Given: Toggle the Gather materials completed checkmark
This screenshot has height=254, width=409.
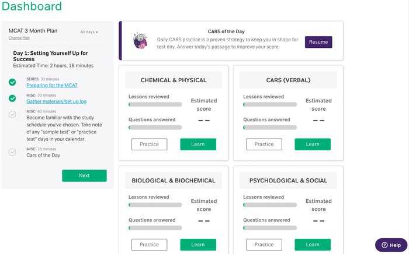Looking at the screenshot, I should tap(12, 98).
